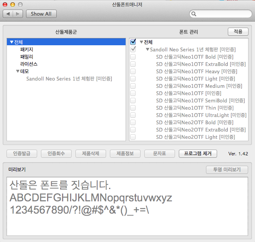
Task: Collapse 전체 triangle in 산돌제품군 list
Action: pyautogui.click(x=11, y=42)
